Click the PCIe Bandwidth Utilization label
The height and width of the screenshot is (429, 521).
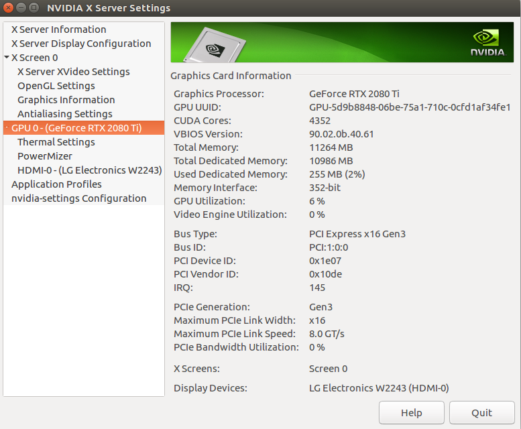(x=236, y=347)
